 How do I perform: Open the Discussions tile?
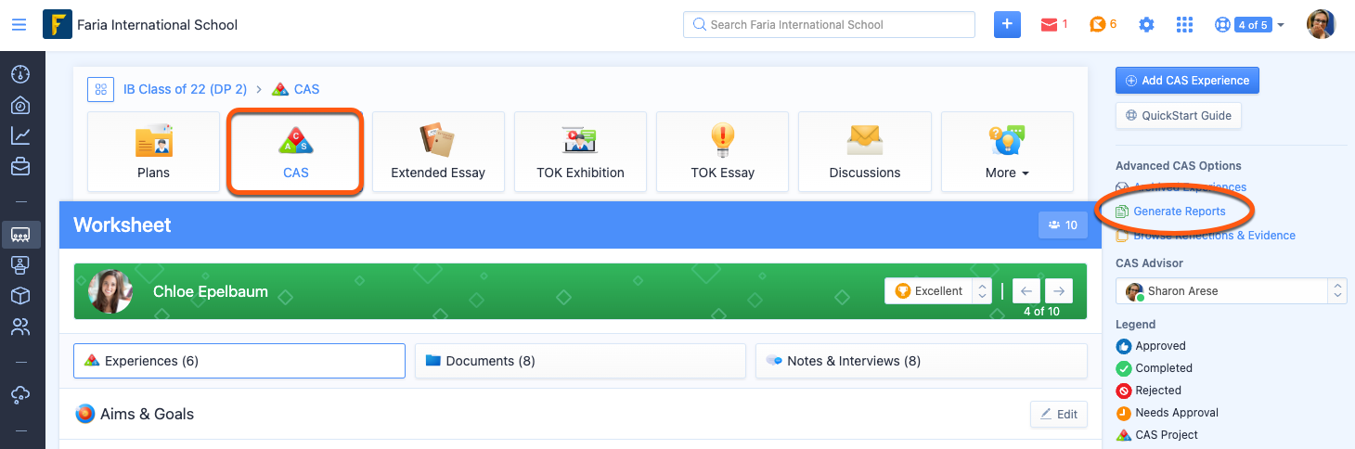[865, 151]
